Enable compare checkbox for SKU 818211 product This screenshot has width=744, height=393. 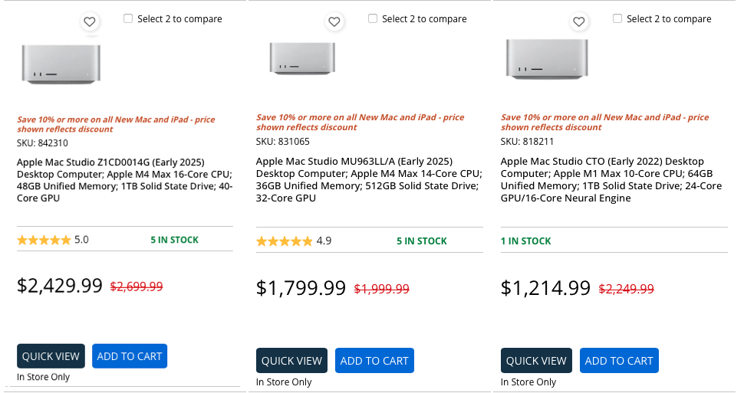pos(617,18)
